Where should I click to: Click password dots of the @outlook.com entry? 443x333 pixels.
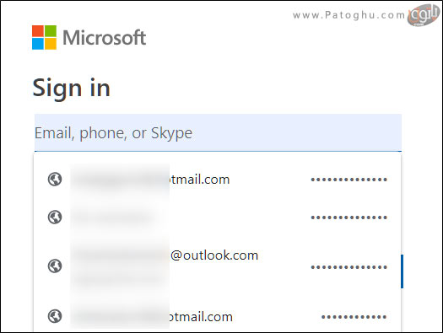[349, 267]
